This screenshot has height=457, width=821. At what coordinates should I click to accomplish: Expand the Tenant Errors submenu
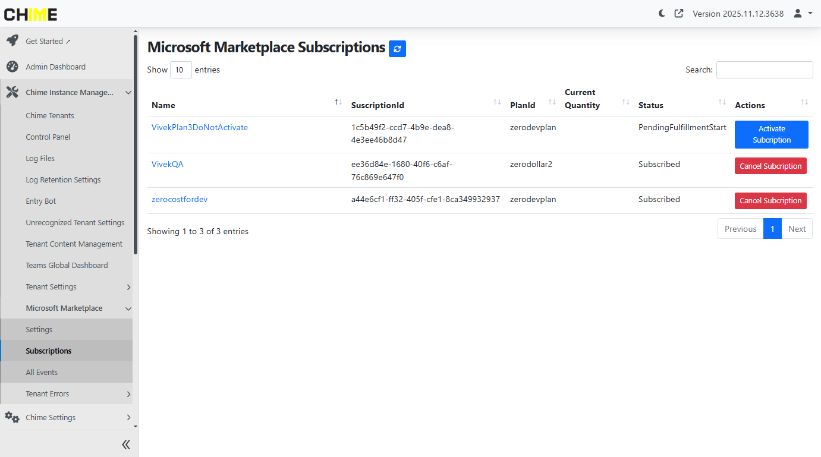pos(128,394)
